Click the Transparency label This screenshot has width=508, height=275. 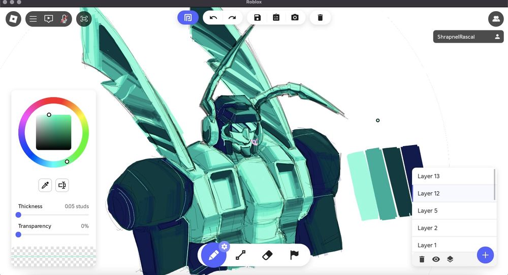[x=35, y=226]
